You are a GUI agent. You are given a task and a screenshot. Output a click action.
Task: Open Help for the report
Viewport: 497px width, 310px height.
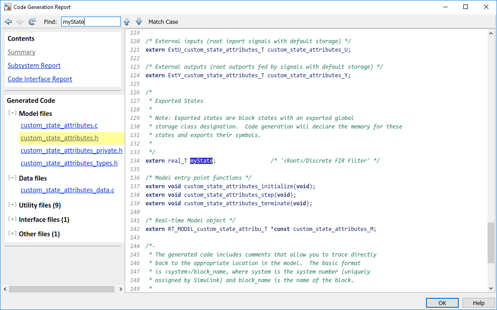[479, 302]
